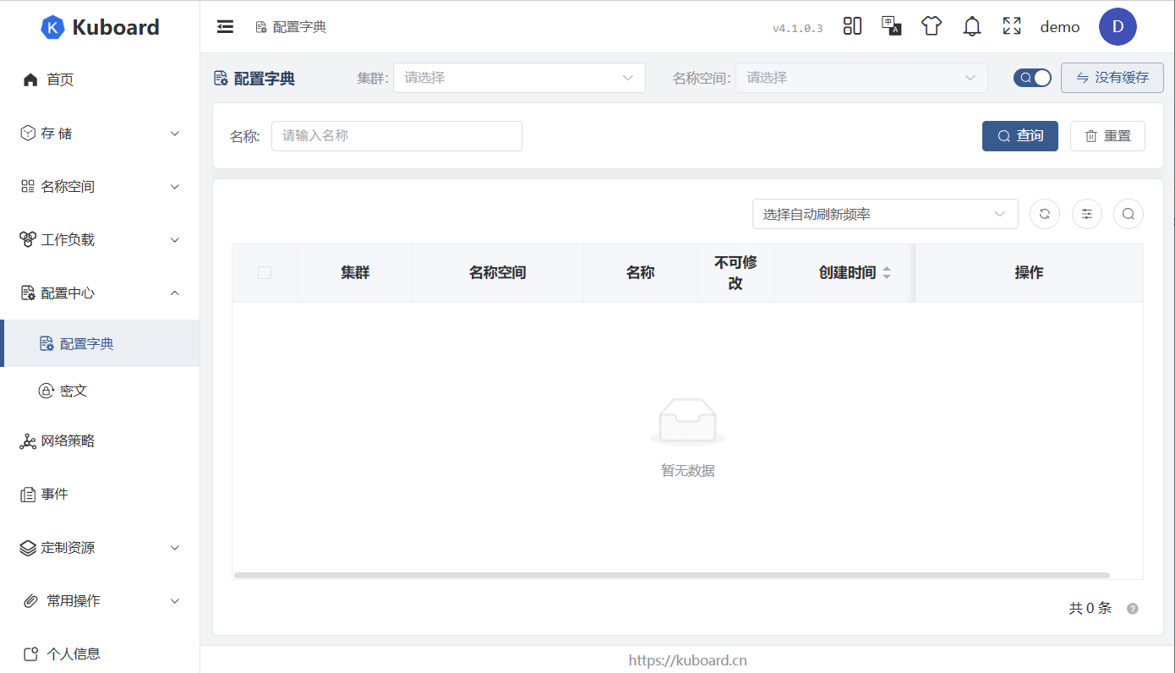Check the select-all checkbox in table header
Screen dimensions: 1175x673
265,272
